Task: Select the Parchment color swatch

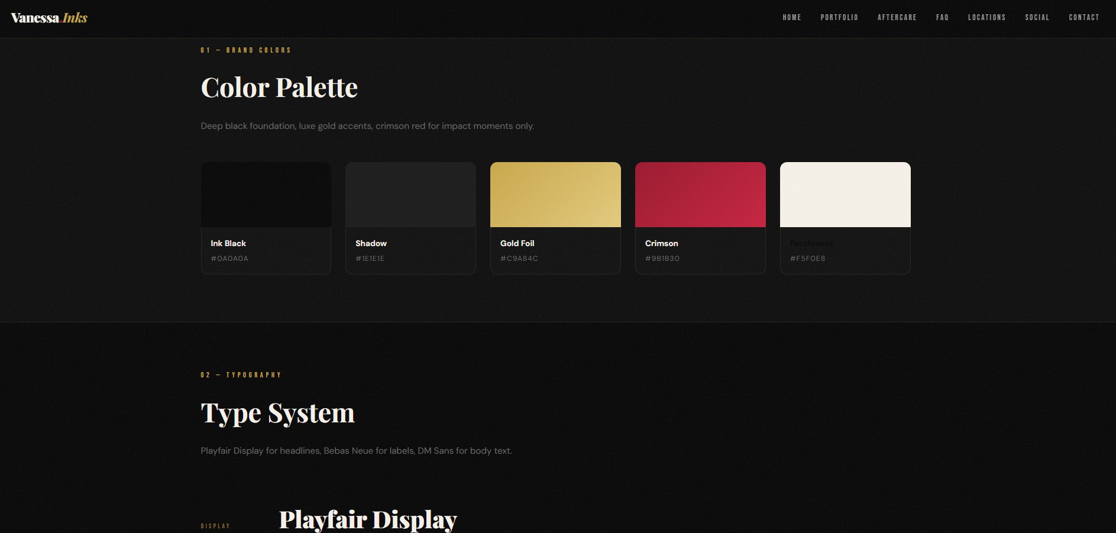Action: click(845, 194)
